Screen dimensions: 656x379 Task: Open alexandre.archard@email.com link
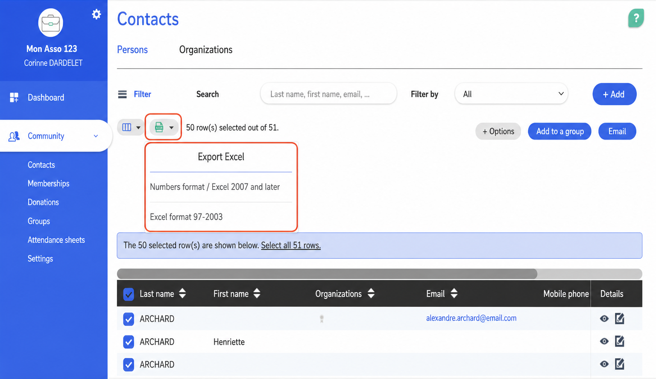click(x=471, y=318)
